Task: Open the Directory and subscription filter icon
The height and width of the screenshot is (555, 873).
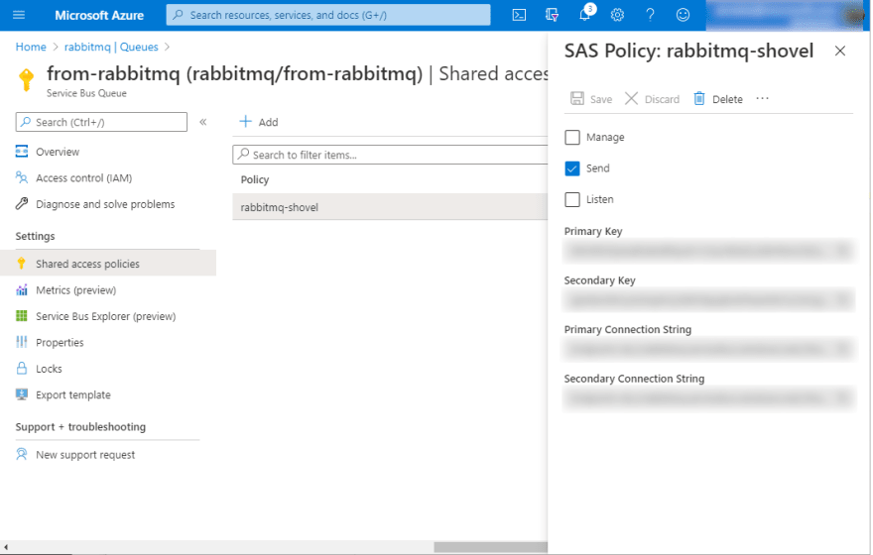Action: [552, 15]
